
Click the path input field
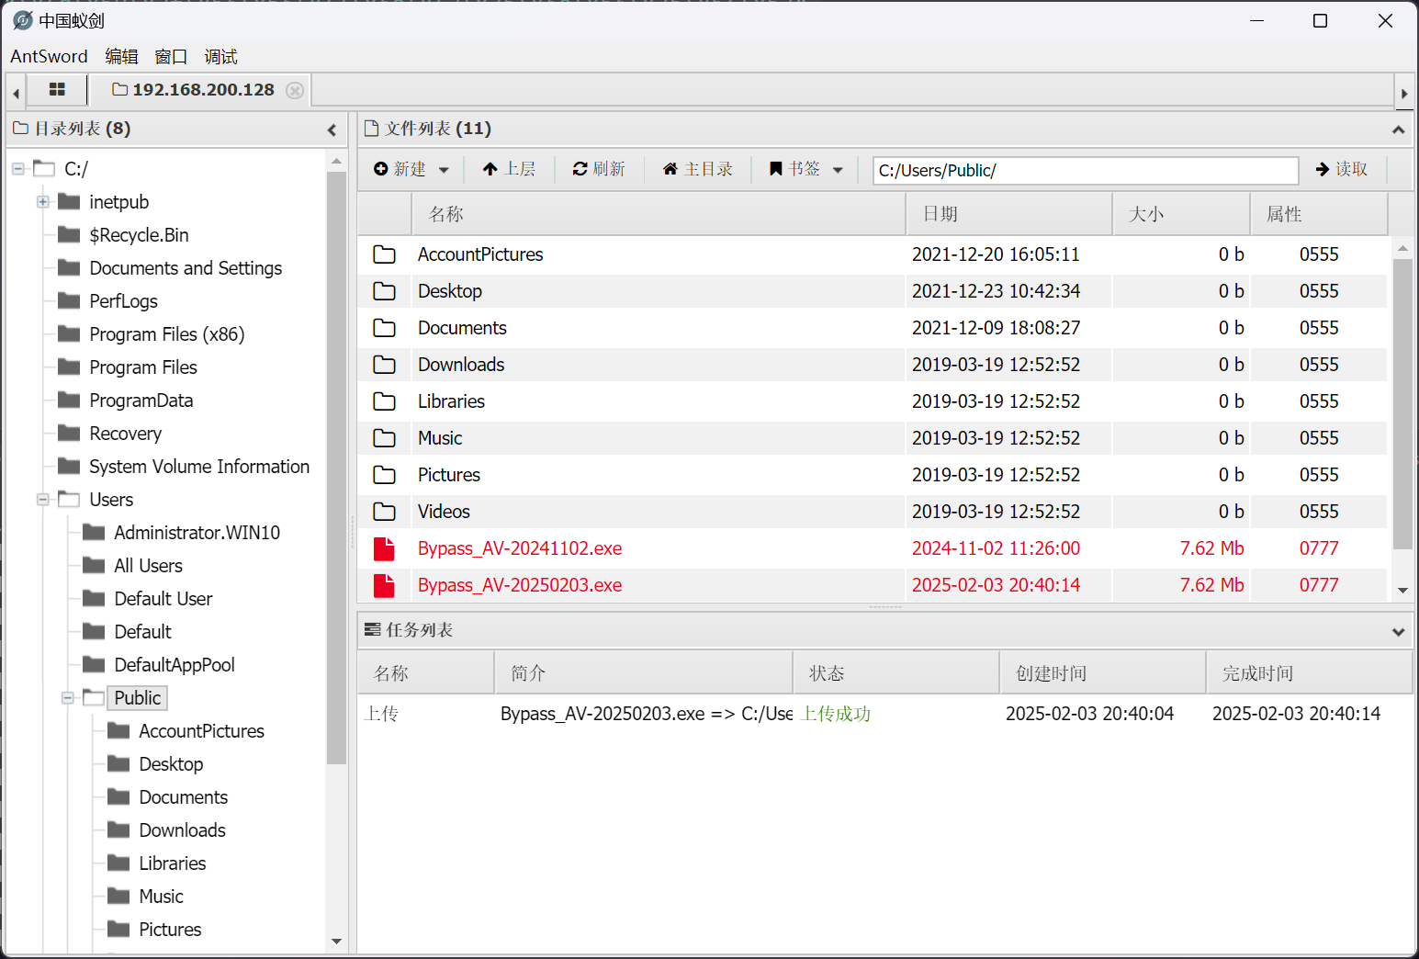tap(1086, 170)
